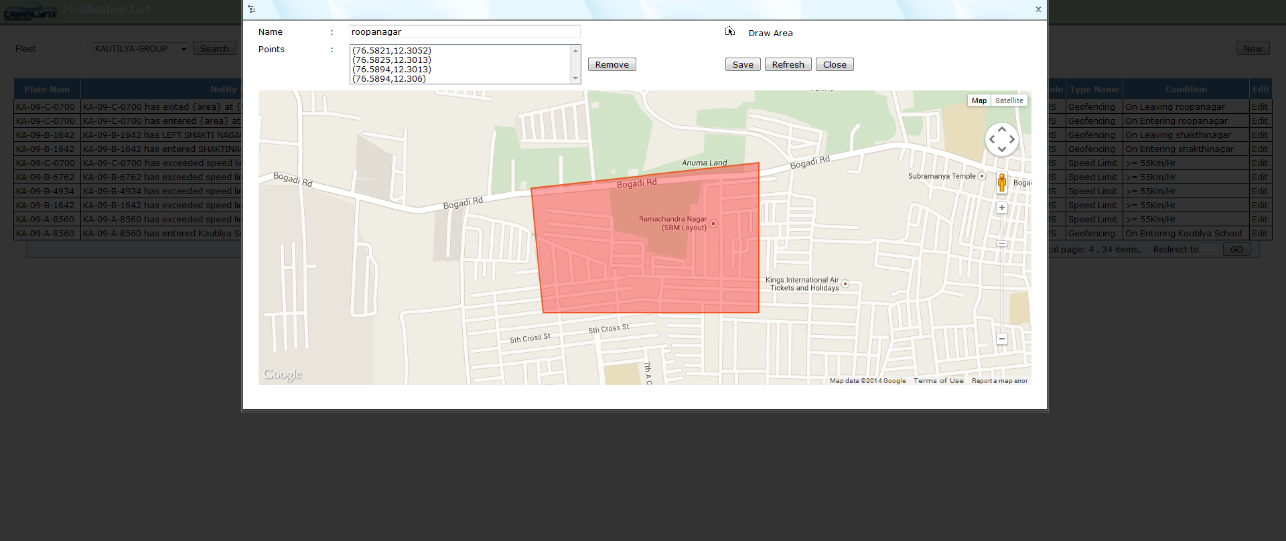This screenshot has width=1286, height=541.
Task: Open the Report a map error link
Action: pyautogui.click(x=999, y=380)
